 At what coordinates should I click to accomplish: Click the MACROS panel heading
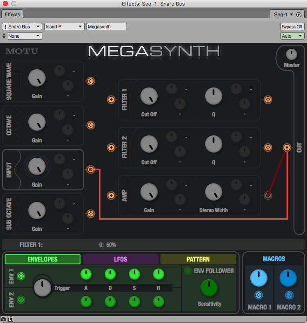(x=274, y=259)
